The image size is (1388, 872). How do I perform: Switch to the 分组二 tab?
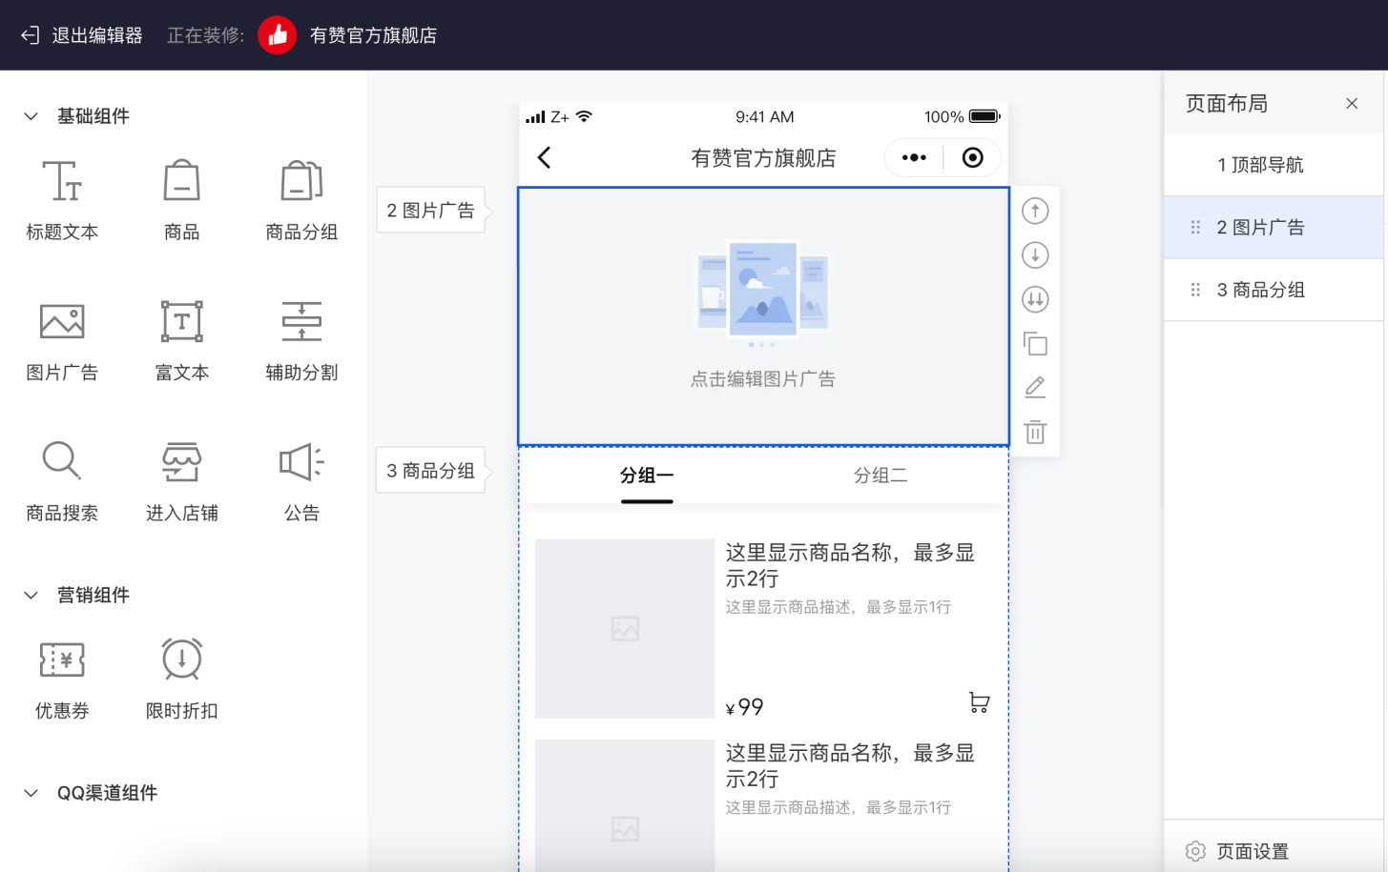tap(880, 476)
